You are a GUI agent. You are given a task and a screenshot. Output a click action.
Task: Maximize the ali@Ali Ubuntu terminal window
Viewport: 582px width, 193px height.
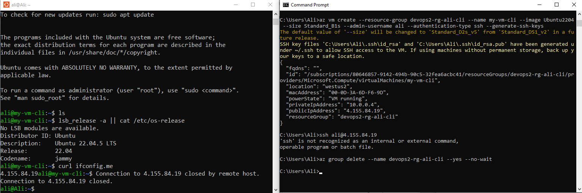tap(253, 5)
